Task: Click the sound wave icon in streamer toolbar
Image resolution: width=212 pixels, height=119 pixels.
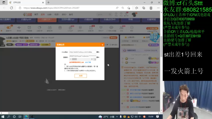Action: tap(19, 28)
